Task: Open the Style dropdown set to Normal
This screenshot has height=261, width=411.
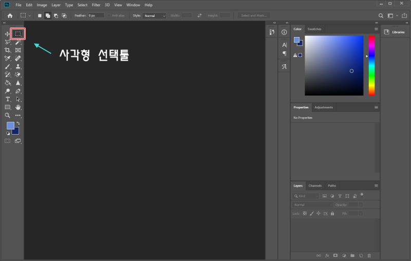Action: (154, 15)
